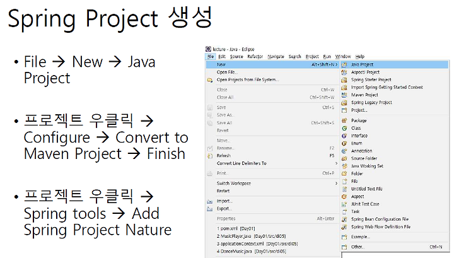Click Import Spring Getting Started Content icon
Screen dimensions: 454x258
point(344,87)
